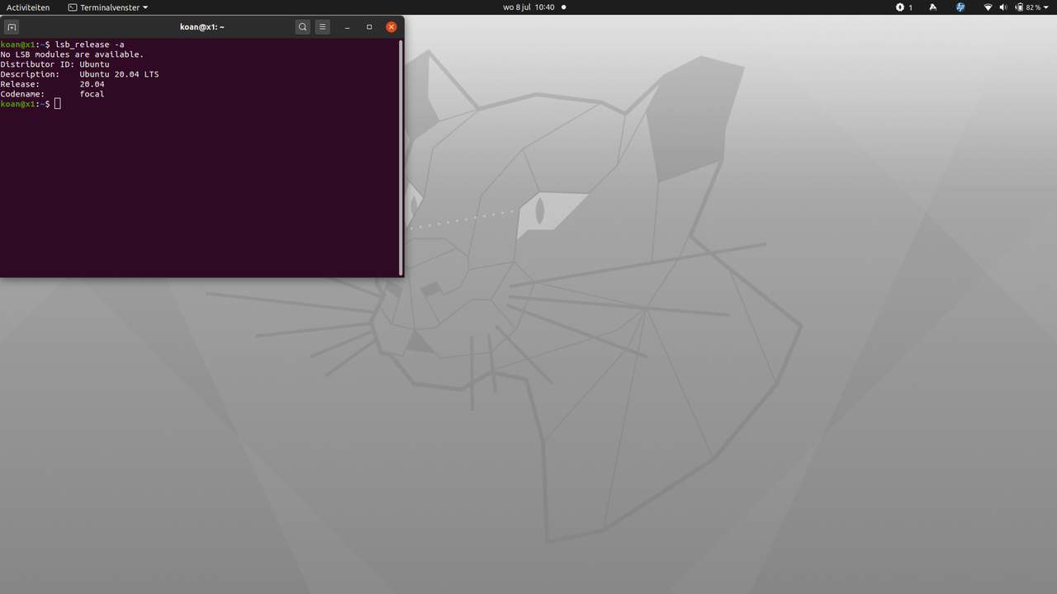The height and width of the screenshot is (594, 1057).
Task: Click the Wi-Fi status icon
Action: click(988, 7)
